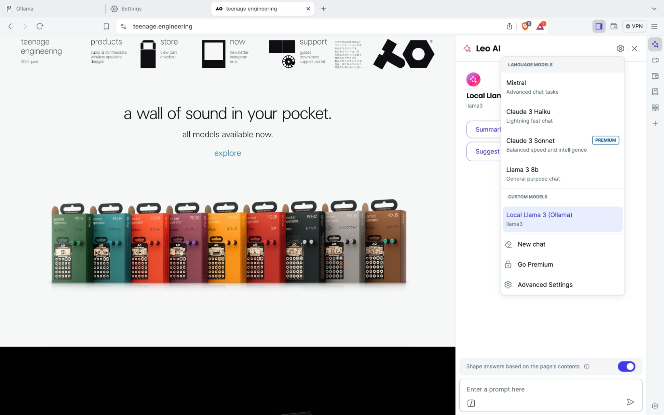Open Advanced Settings in Leo AI
This screenshot has width=664, height=415.
[544, 284]
